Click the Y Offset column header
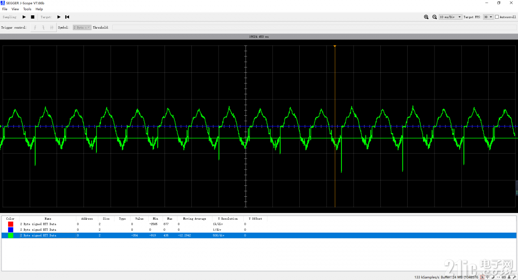This screenshot has height=280, width=518. [x=255, y=218]
